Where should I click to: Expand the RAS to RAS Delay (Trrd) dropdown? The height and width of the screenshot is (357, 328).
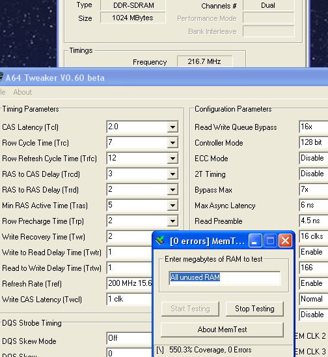(172, 190)
